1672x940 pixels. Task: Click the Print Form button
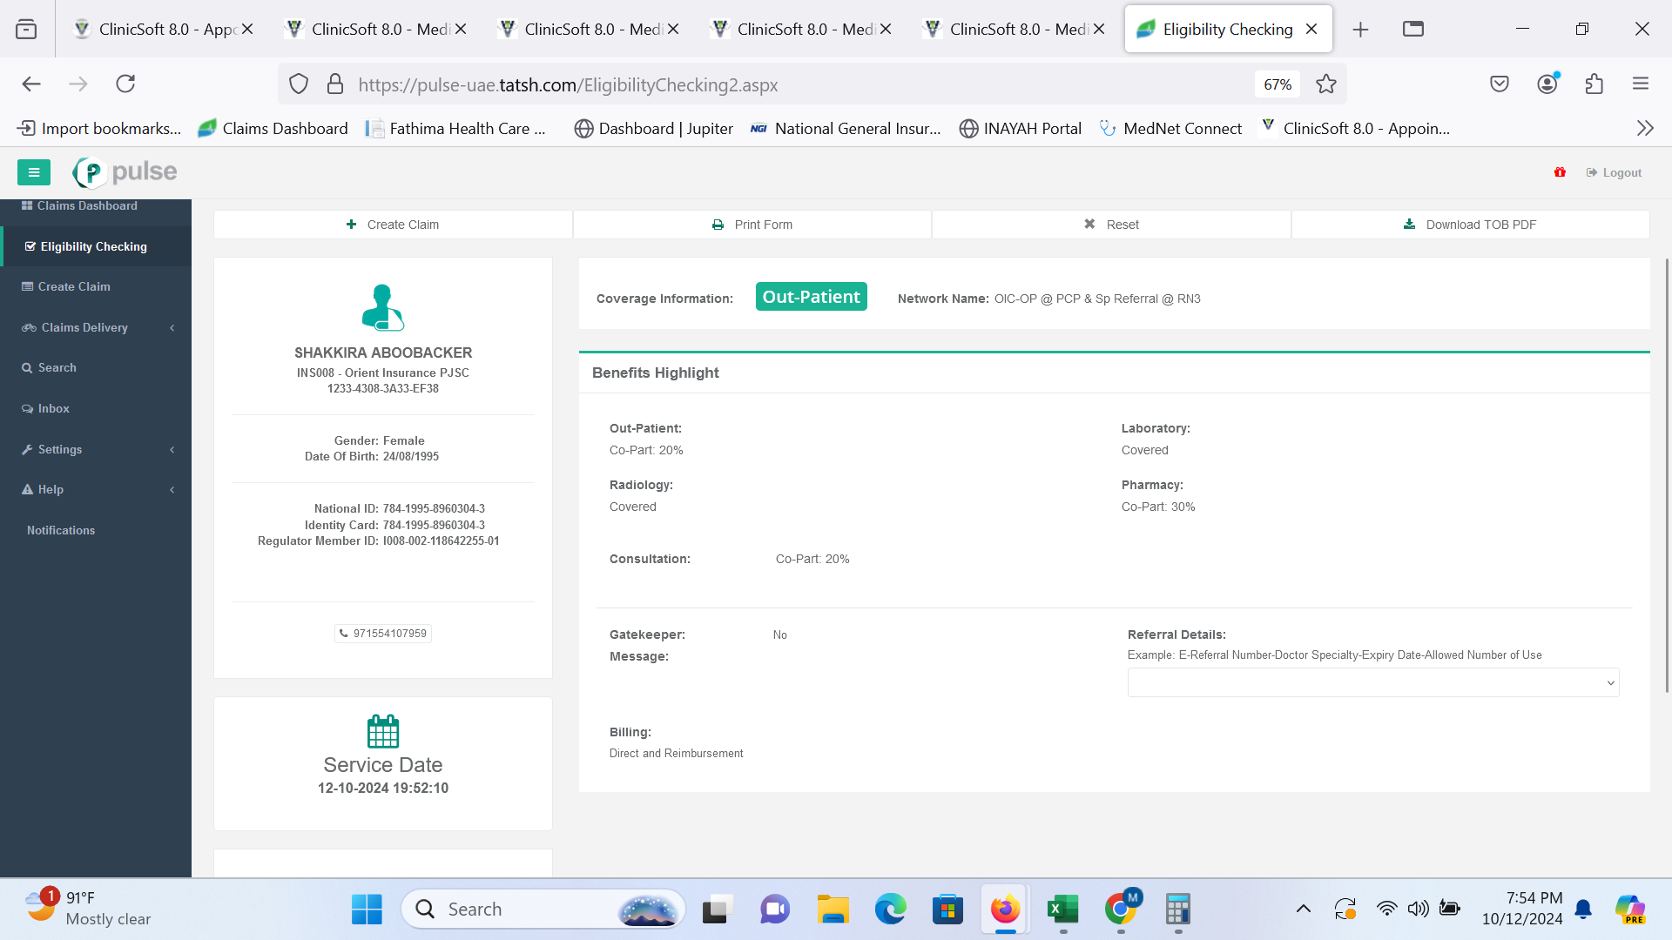click(x=752, y=225)
